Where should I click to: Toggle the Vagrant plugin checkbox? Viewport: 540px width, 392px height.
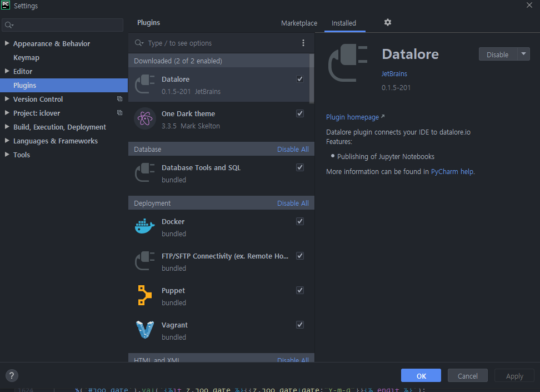click(x=300, y=325)
